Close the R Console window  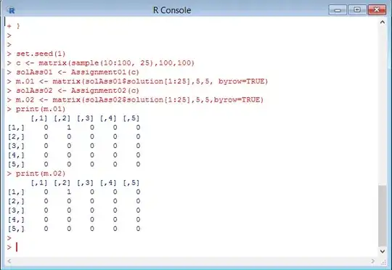(377, 10)
